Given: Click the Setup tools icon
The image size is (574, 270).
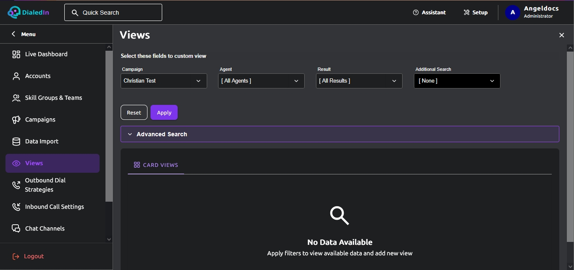Looking at the screenshot, I should (x=466, y=13).
